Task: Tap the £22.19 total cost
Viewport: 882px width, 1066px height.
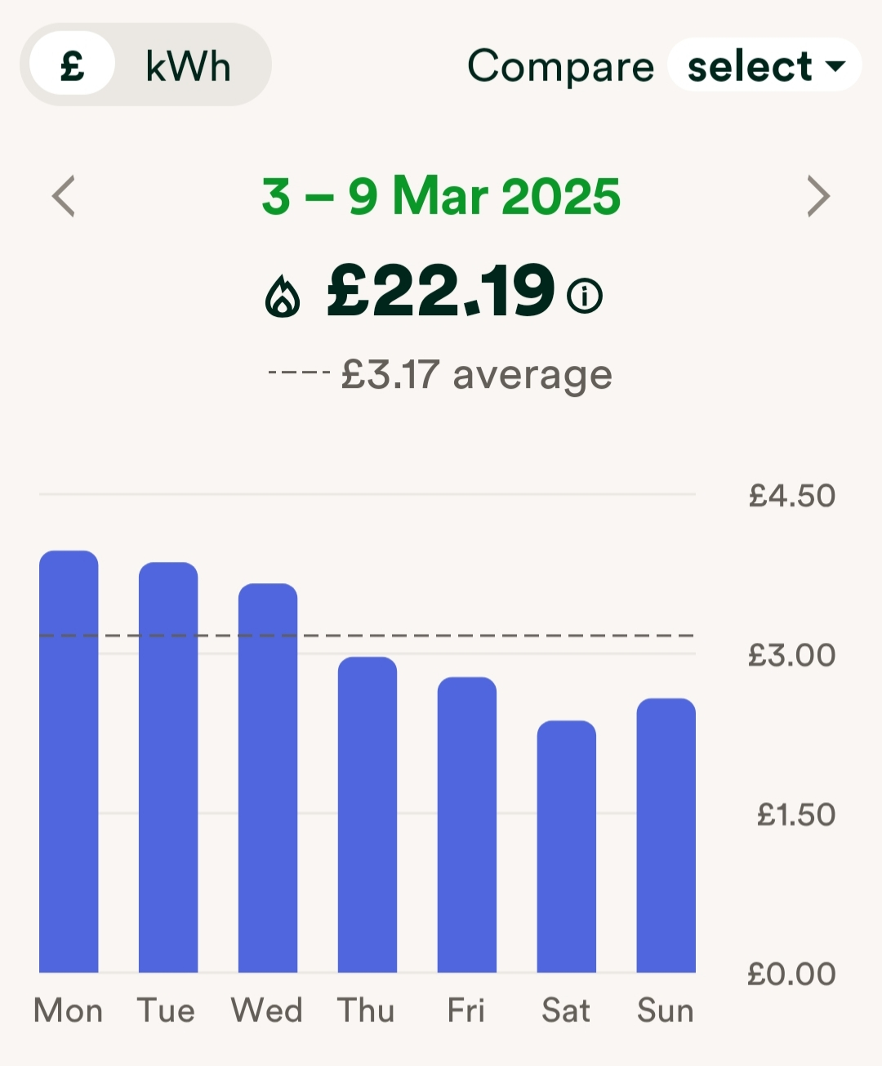Action: pyautogui.click(x=441, y=291)
